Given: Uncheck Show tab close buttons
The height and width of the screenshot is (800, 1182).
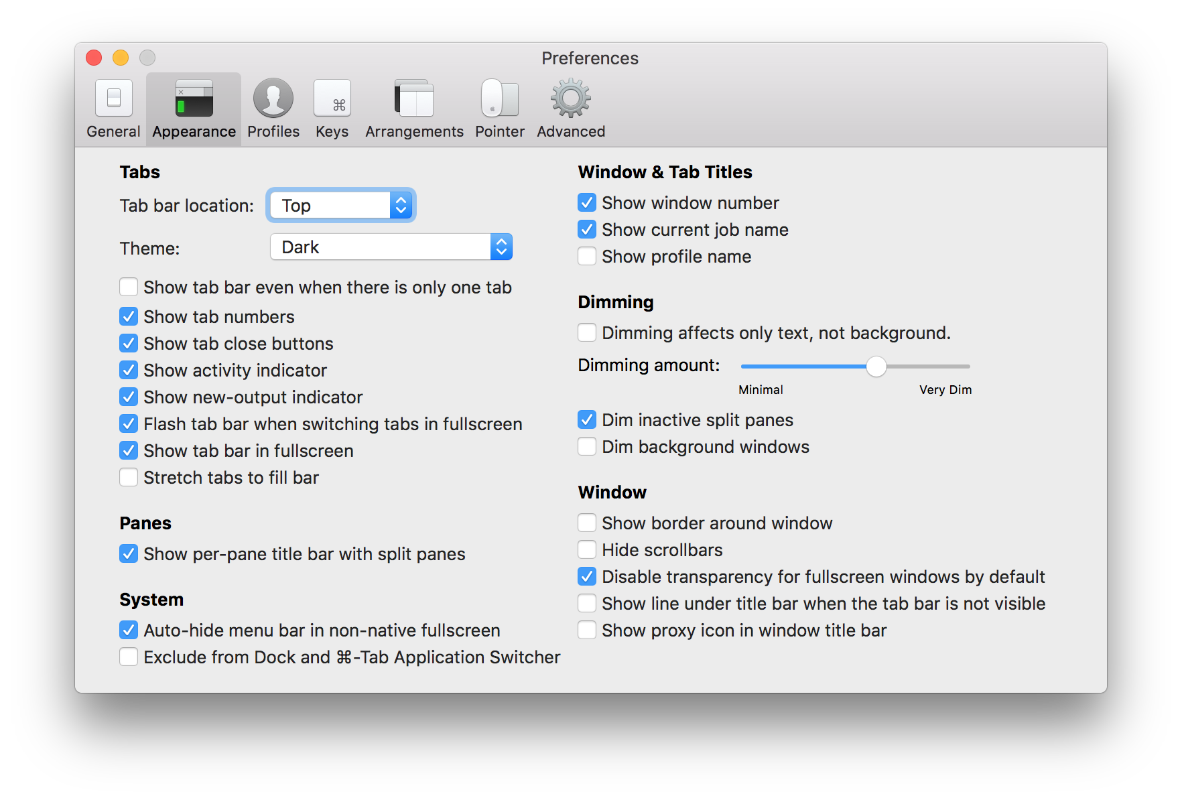Looking at the screenshot, I should click(129, 343).
